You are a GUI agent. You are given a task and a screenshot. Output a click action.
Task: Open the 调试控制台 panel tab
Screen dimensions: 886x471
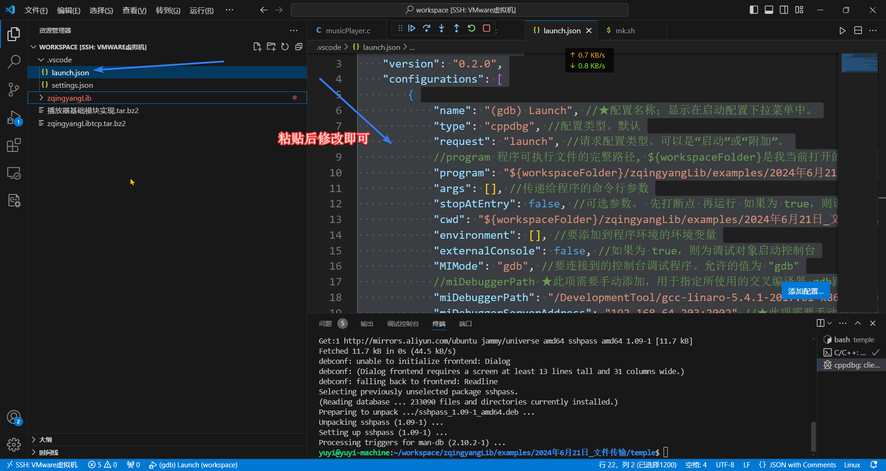point(402,324)
